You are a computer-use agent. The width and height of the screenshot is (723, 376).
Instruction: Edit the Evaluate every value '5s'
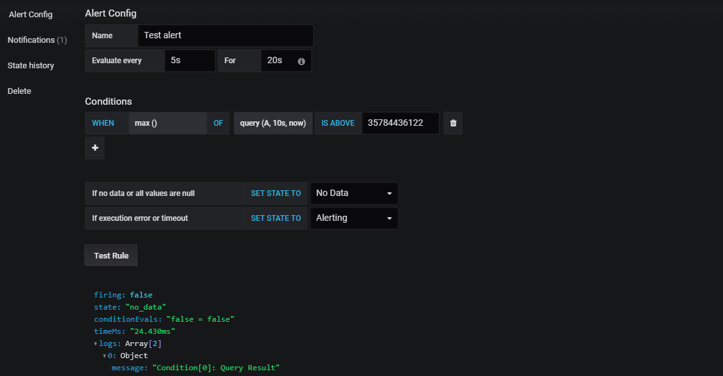(x=190, y=61)
